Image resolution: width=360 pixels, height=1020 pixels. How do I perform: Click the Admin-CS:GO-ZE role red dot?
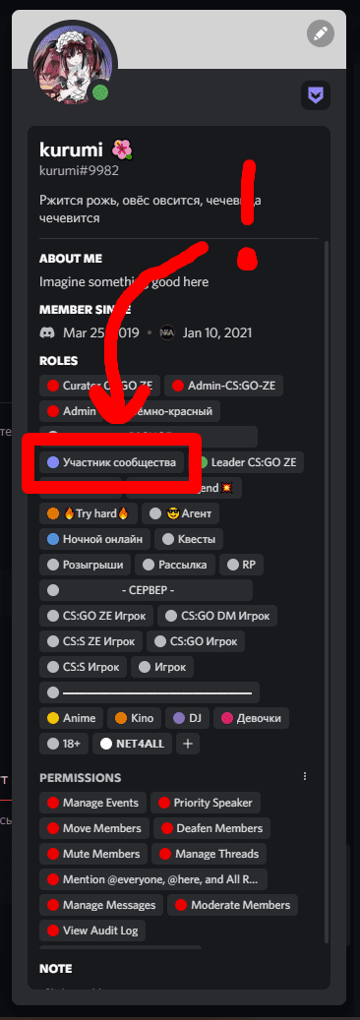point(178,386)
